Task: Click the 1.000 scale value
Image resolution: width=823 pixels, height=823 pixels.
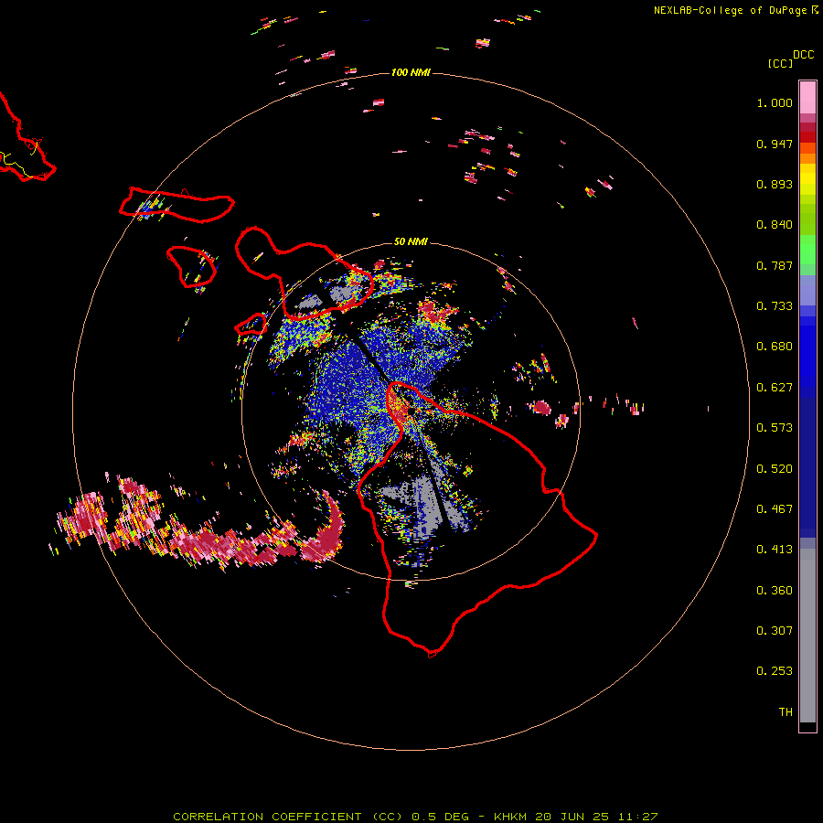Action: click(x=775, y=102)
